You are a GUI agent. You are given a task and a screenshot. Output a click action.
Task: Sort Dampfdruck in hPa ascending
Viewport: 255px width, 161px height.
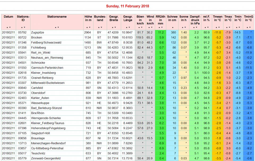[x=194, y=27]
